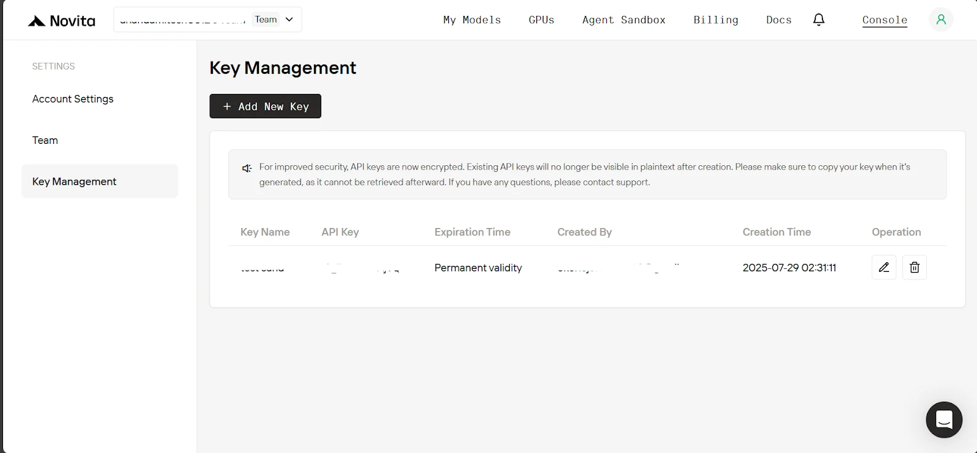Click the Novita logo
The image size is (977, 453).
[x=62, y=21]
